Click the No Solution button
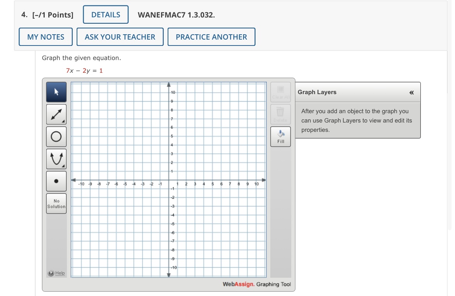The image size is (455, 296). pos(56,203)
